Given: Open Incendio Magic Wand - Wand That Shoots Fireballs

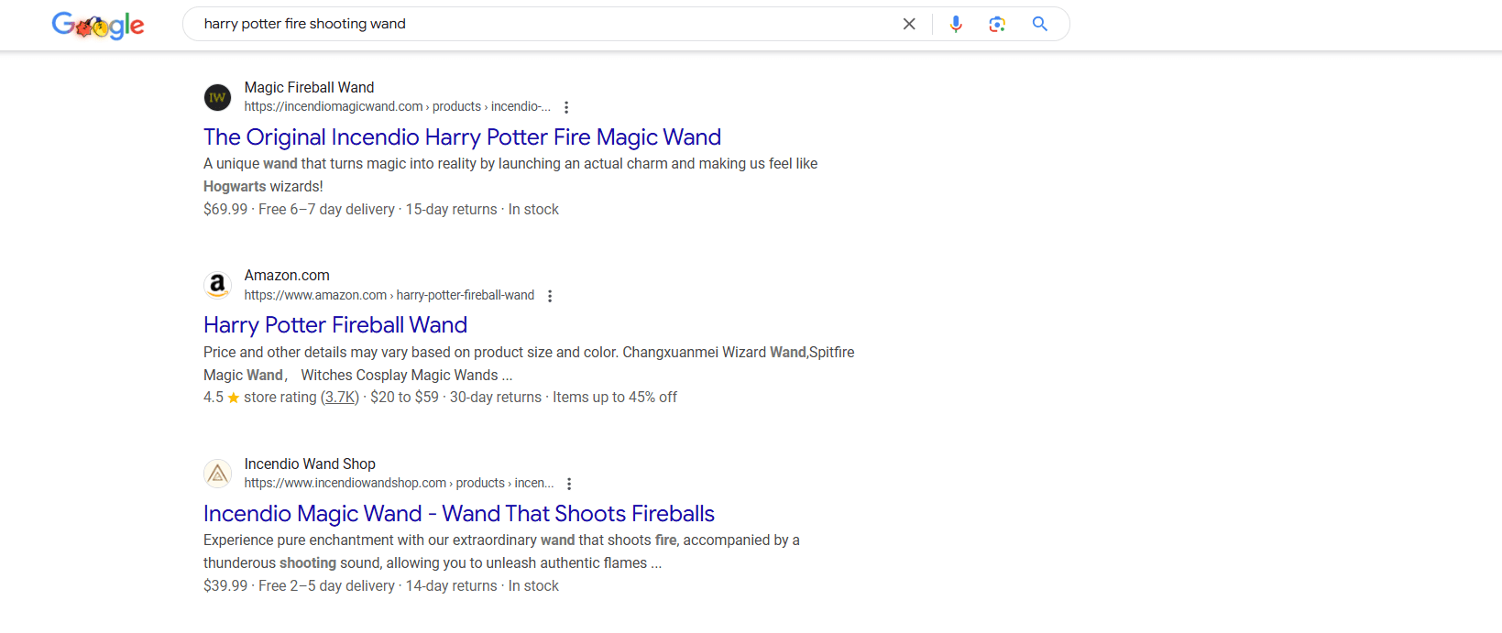Looking at the screenshot, I should click(459, 514).
